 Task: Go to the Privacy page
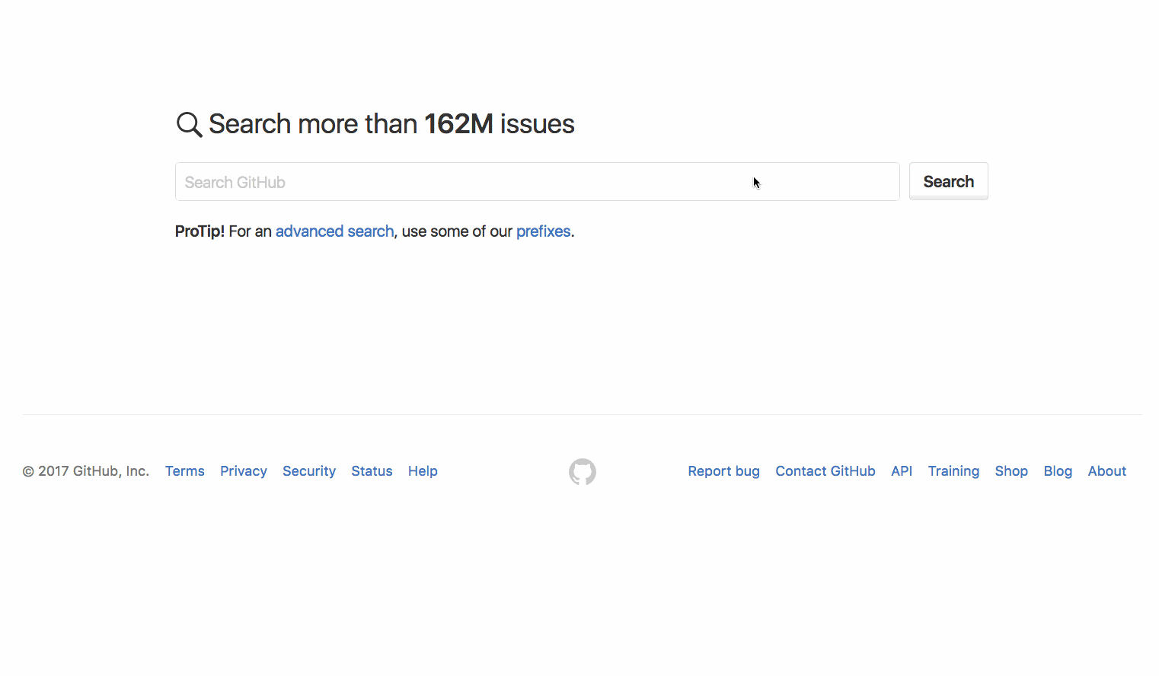[244, 471]
